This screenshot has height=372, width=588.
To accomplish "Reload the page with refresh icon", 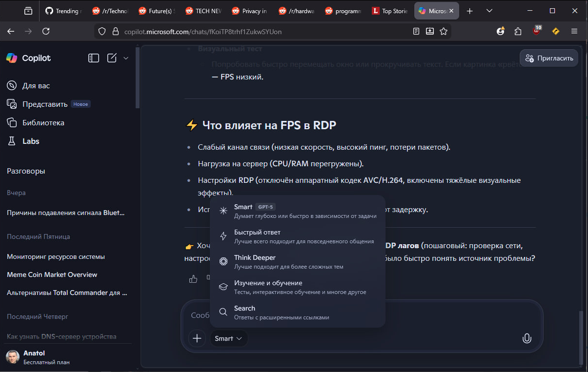I will [46, 31].
